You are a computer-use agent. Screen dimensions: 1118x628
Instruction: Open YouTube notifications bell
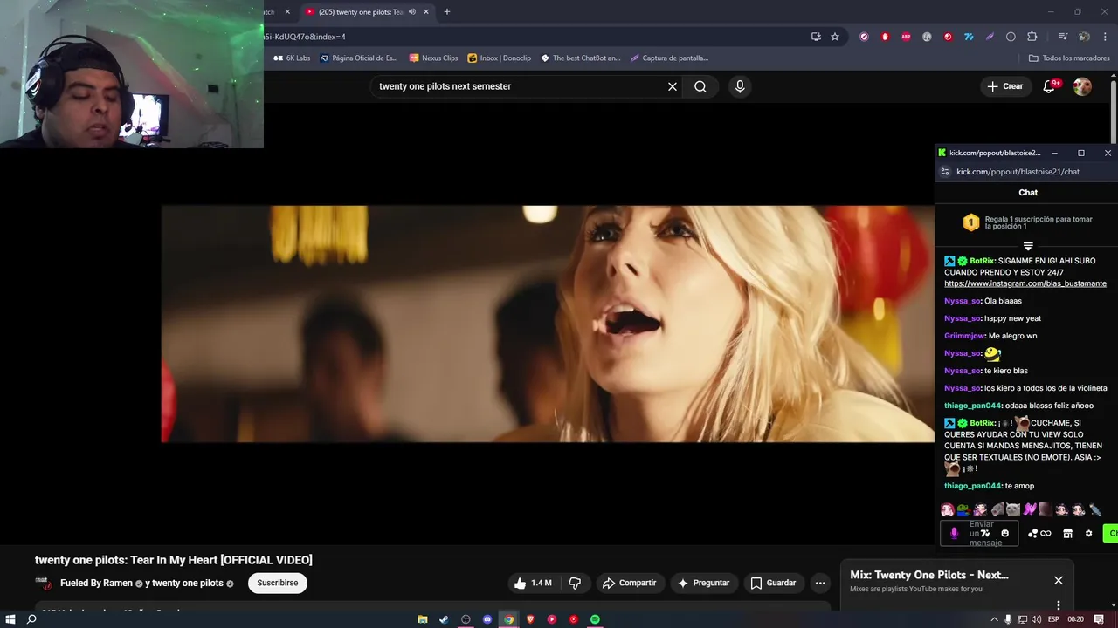pos(1050,86)
